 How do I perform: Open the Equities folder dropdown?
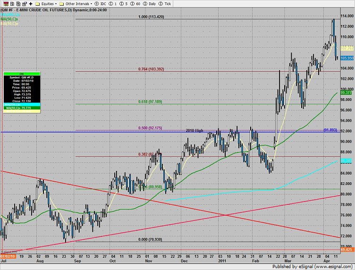pyautogui.click(x=46, y=4)
